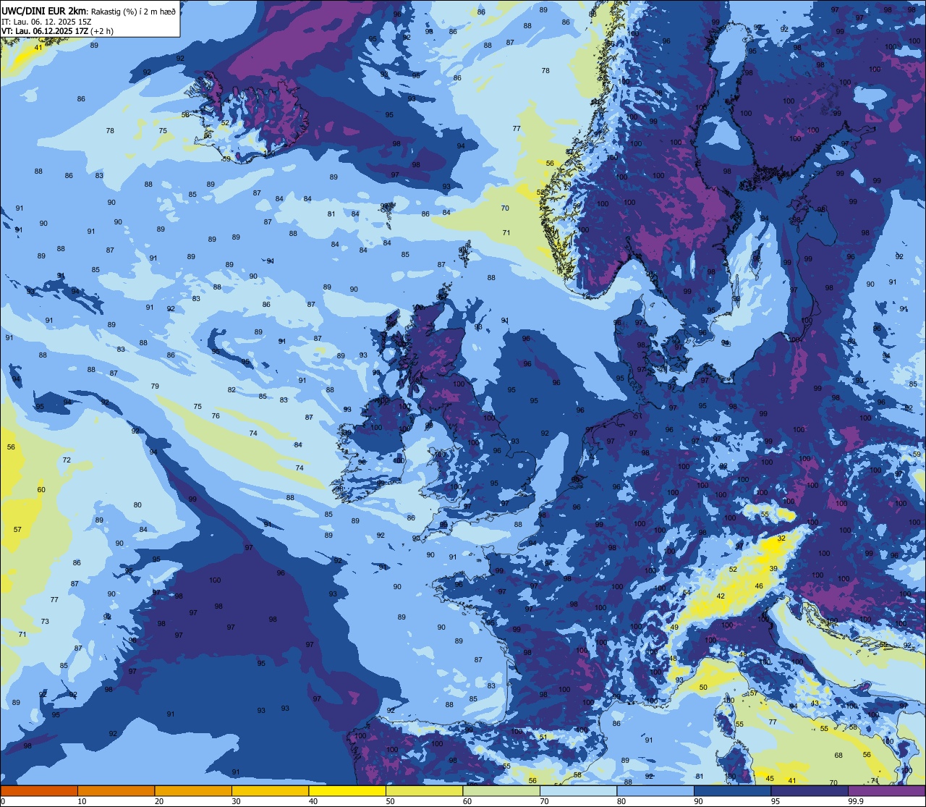Click the "32" humidity value over the Alps
Viewport: 926px width, 807px height.
click(x=781, y=538)
